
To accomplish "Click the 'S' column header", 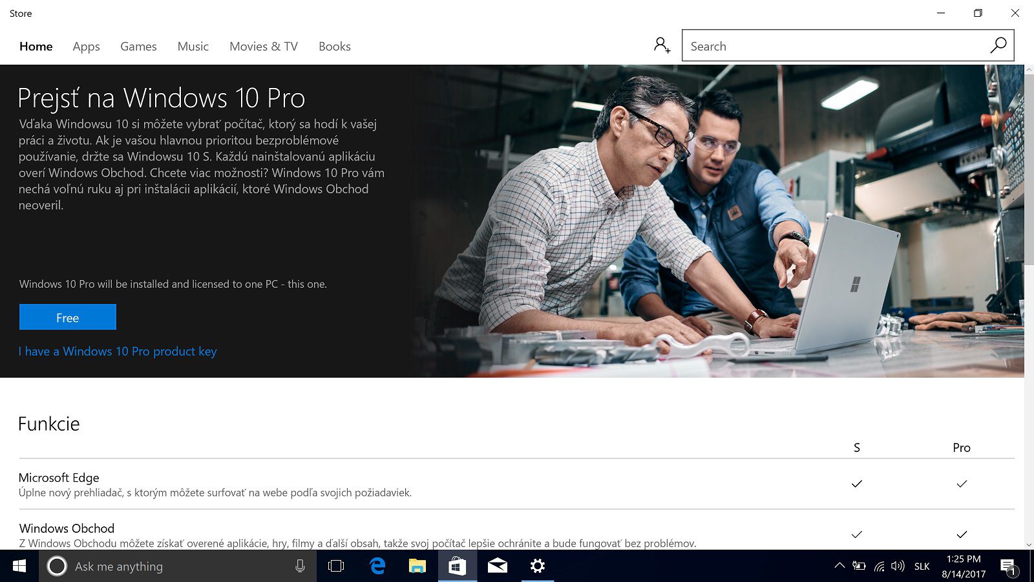I will 857,447.
